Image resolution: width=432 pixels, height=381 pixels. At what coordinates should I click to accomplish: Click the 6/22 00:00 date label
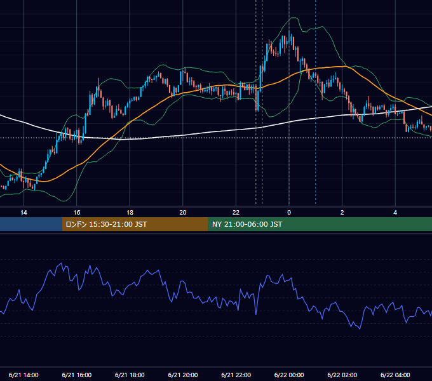[289, 375]
